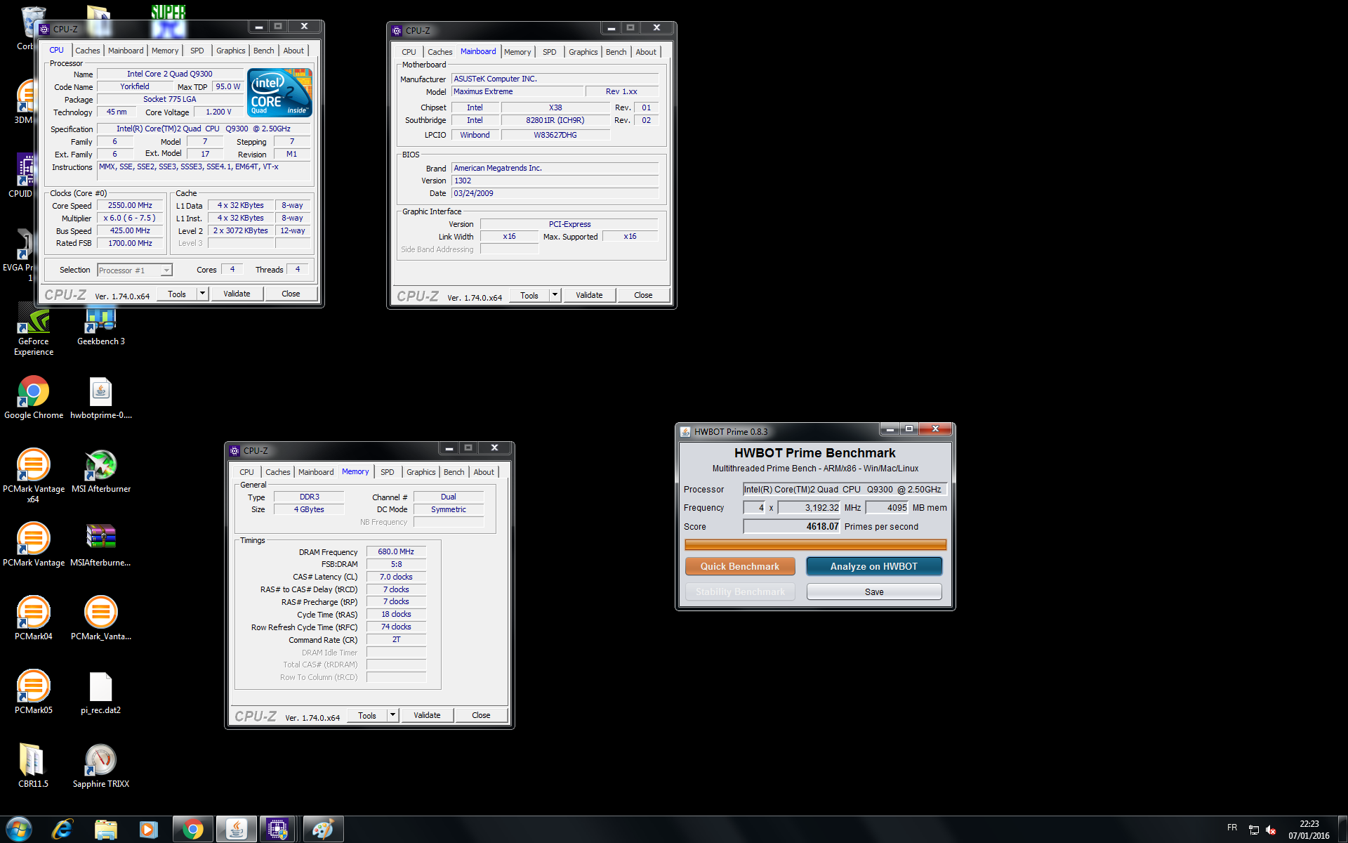
Task: Click the orange benchmark progress bar
Action: [815, 544]
